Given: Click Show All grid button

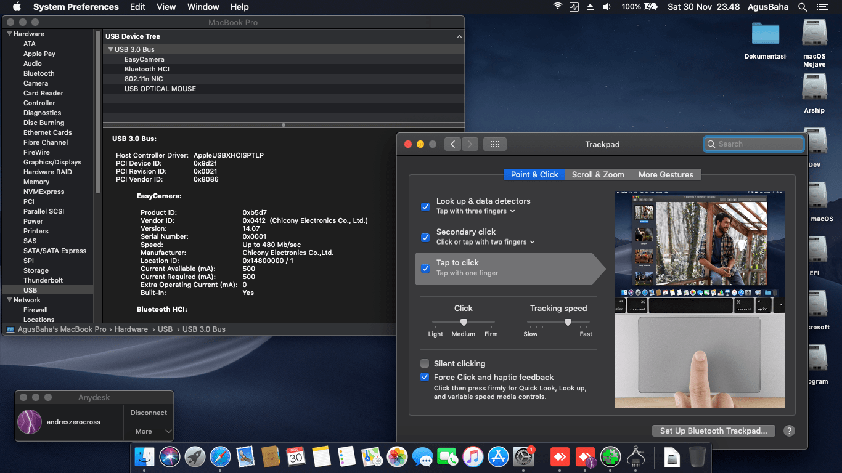Looking at the screenshot, I should pos(494,144).
